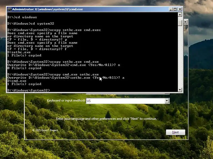Viewport: 213px width, 159px height.
Task: Click the "D:cmd.exe" output line
Action: 17,81
